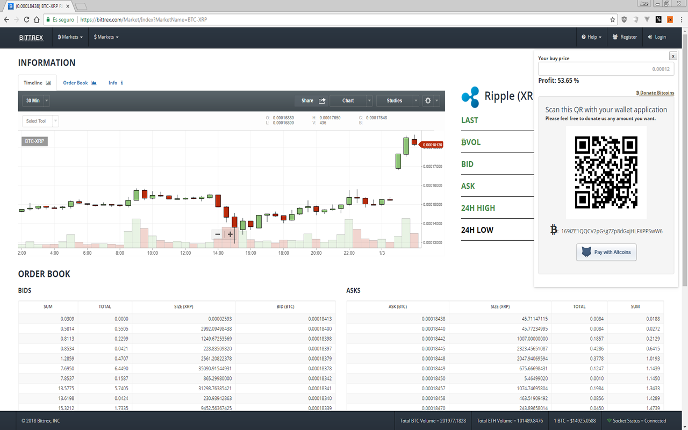Click the chart settings gear icon
Viewport: 688px width, 430px height.
click(428, 101)
